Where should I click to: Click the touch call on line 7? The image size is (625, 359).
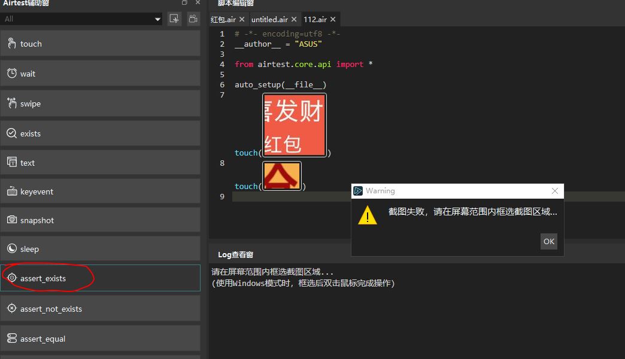click(246, 153)
